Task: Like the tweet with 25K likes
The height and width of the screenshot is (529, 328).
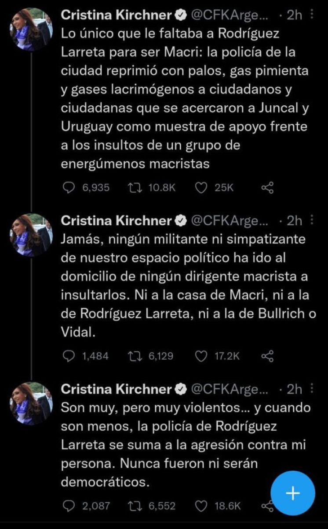Action: point(201,187)
